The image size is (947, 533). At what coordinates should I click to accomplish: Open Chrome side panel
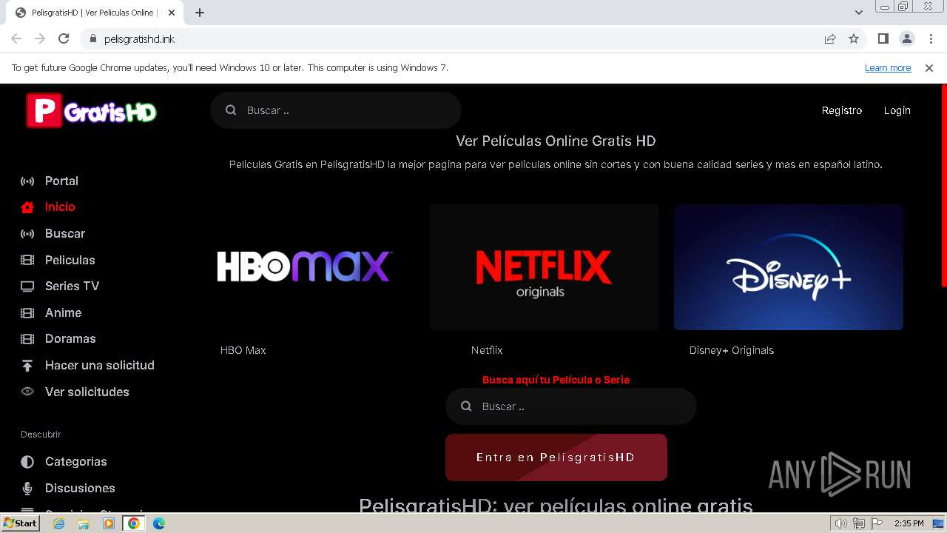pyautogui.click(x=883, y=38)
